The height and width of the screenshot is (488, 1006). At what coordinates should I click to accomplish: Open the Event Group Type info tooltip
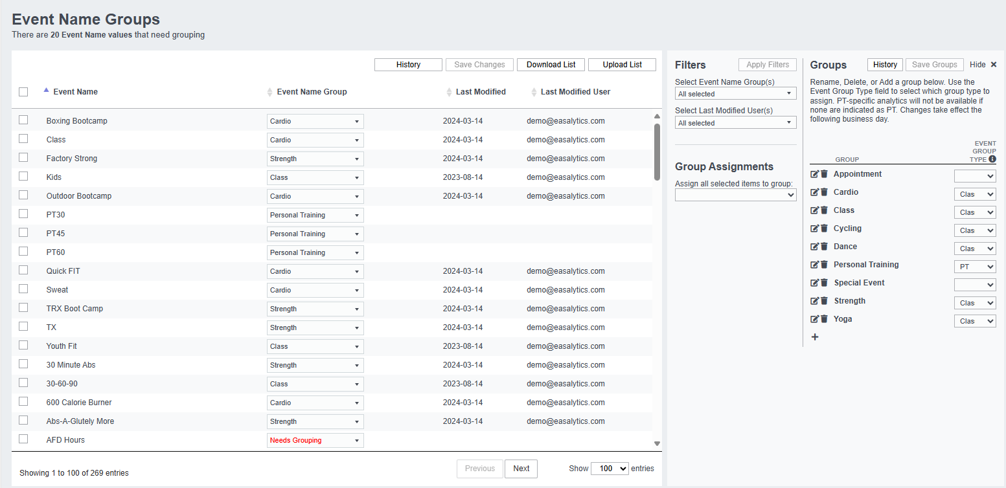tap(992, 158)
